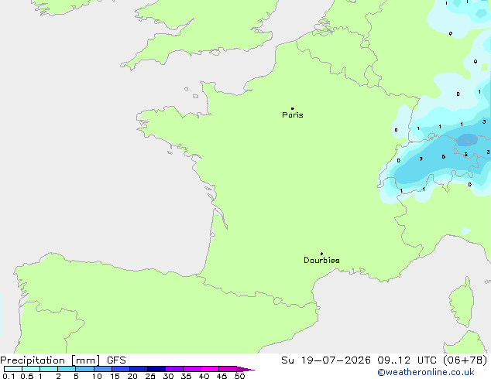Click the legend arrow tip above 50
The width and height of the screenshot is (491, 379).
coord(245,369)
